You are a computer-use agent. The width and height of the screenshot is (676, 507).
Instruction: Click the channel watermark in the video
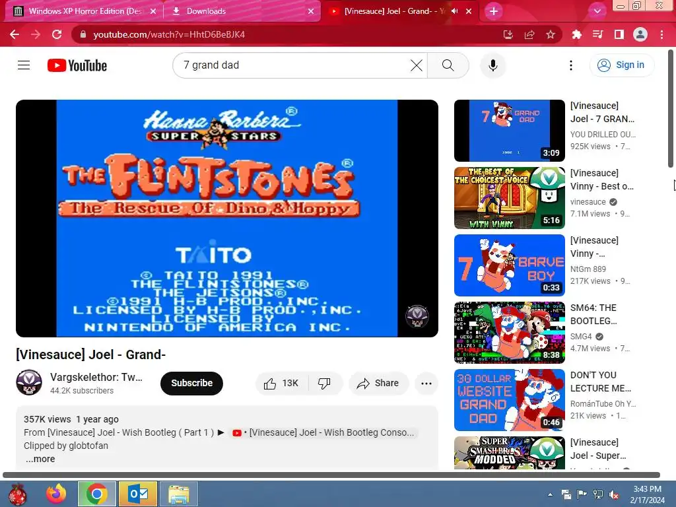click(417, 316)
